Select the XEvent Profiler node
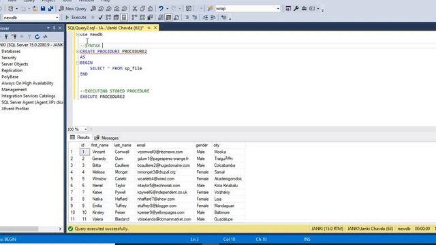 coord(15,109)
